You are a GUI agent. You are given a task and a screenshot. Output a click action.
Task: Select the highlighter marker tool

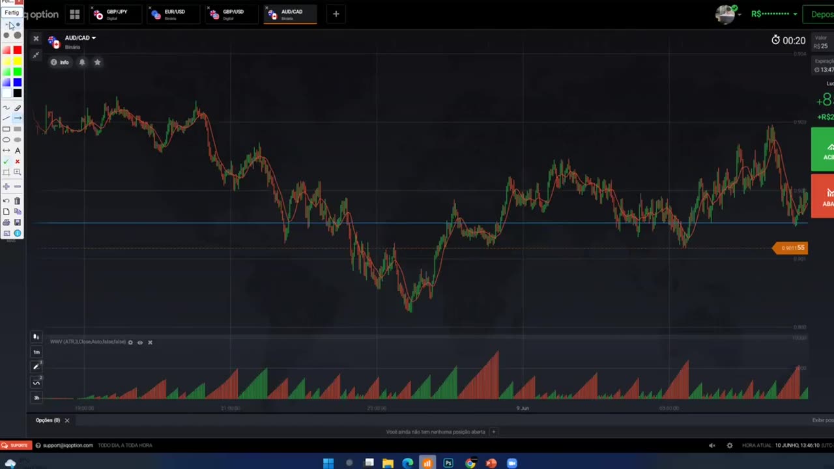(18, 107)
